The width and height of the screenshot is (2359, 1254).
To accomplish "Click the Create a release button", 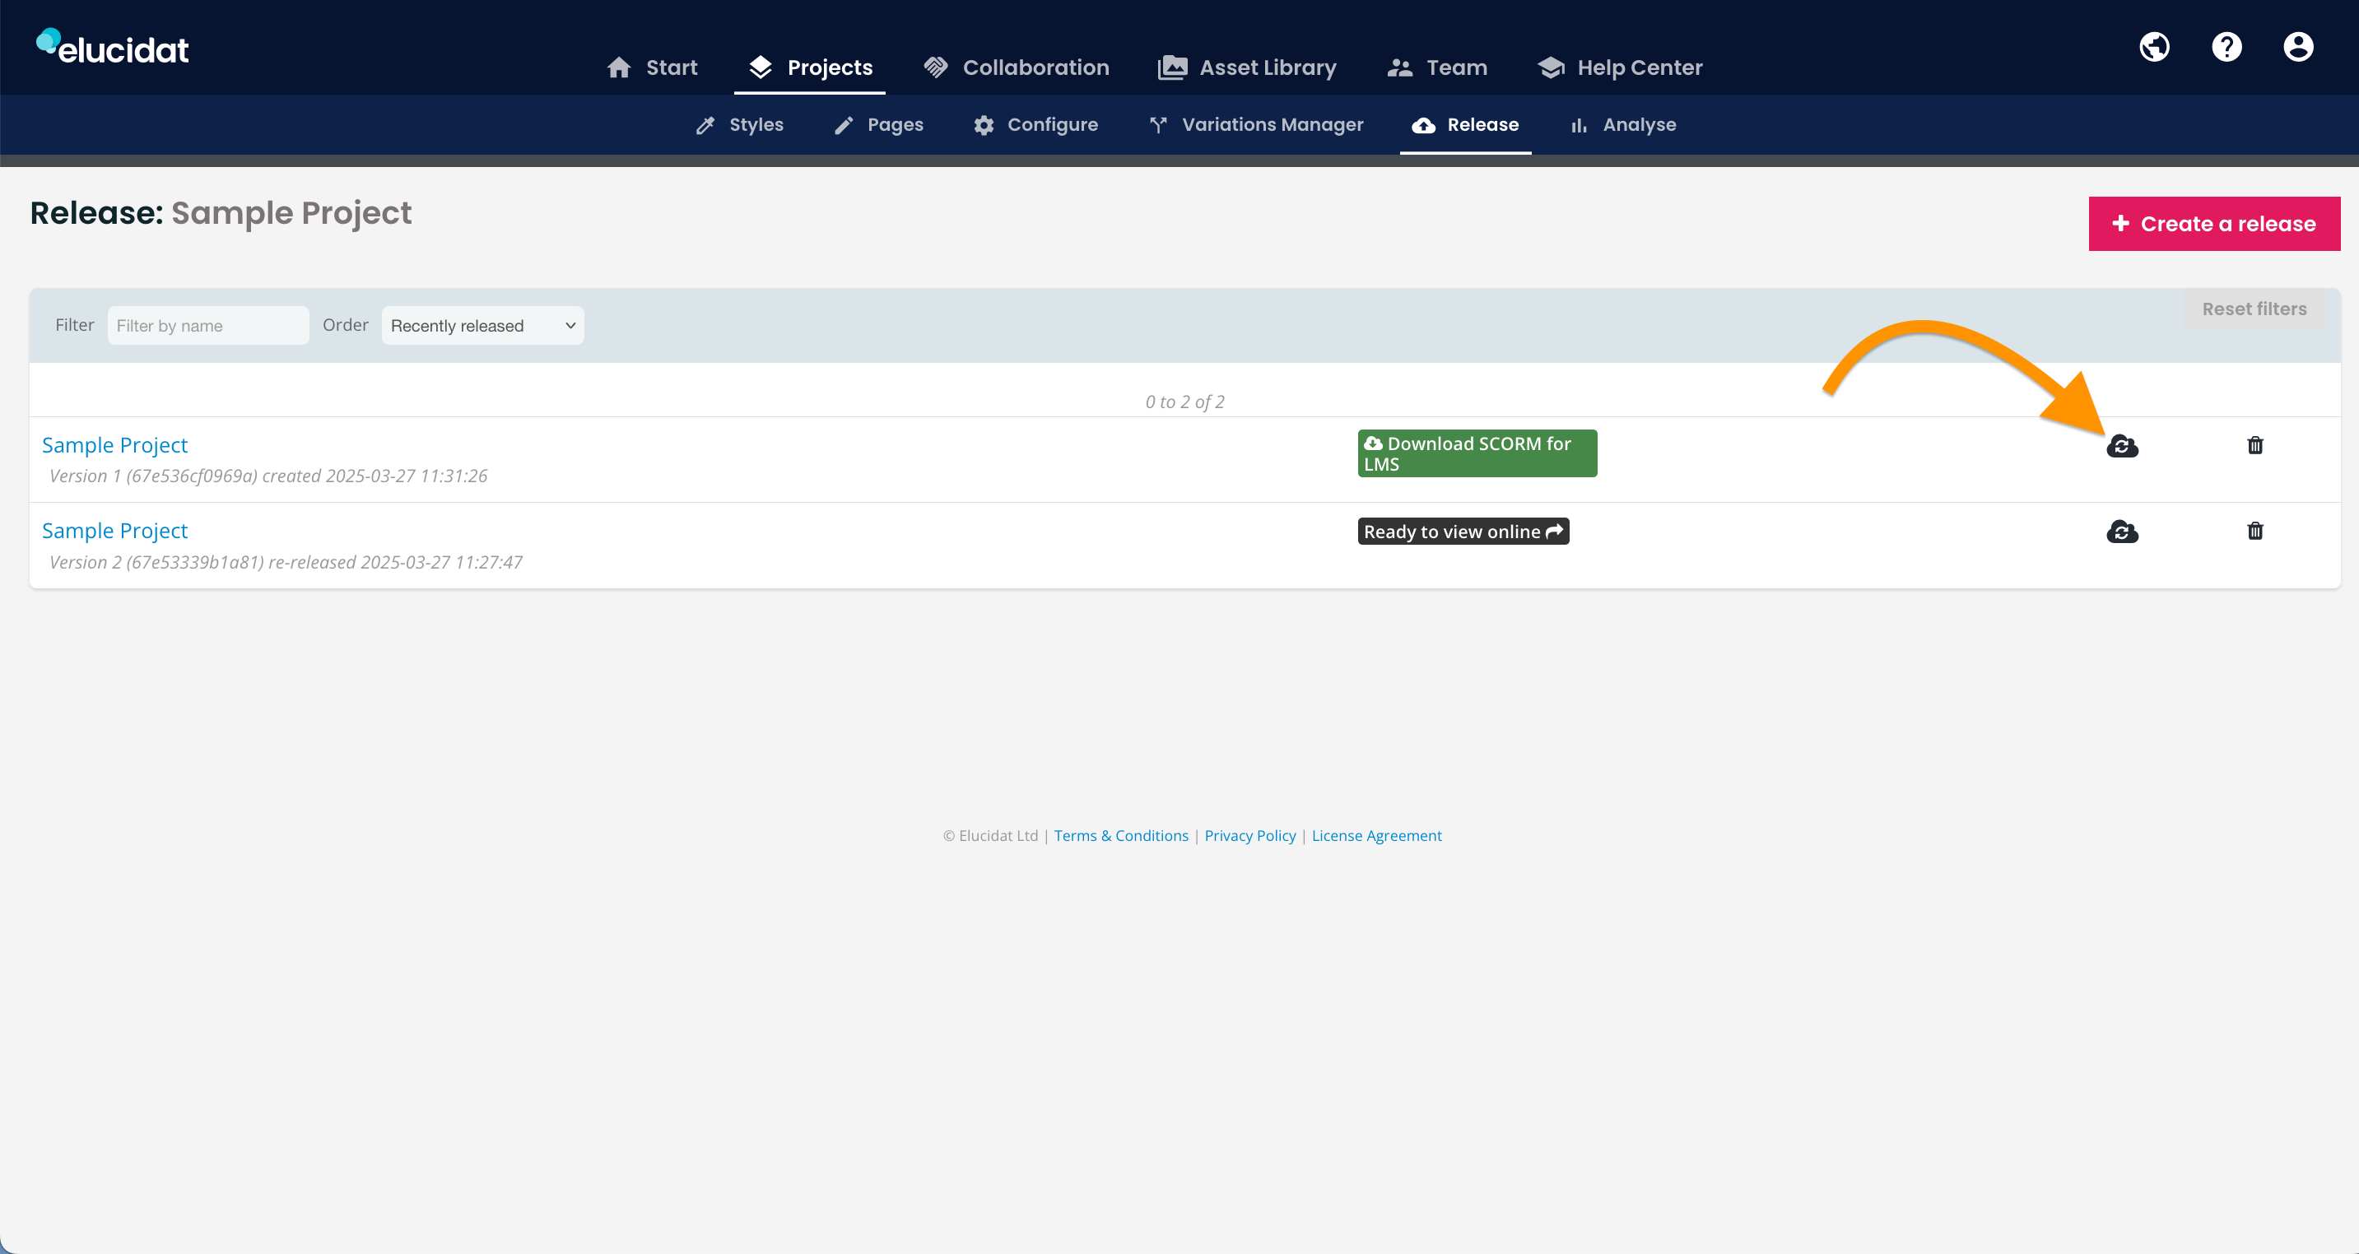I will [x=2213, y=223].
